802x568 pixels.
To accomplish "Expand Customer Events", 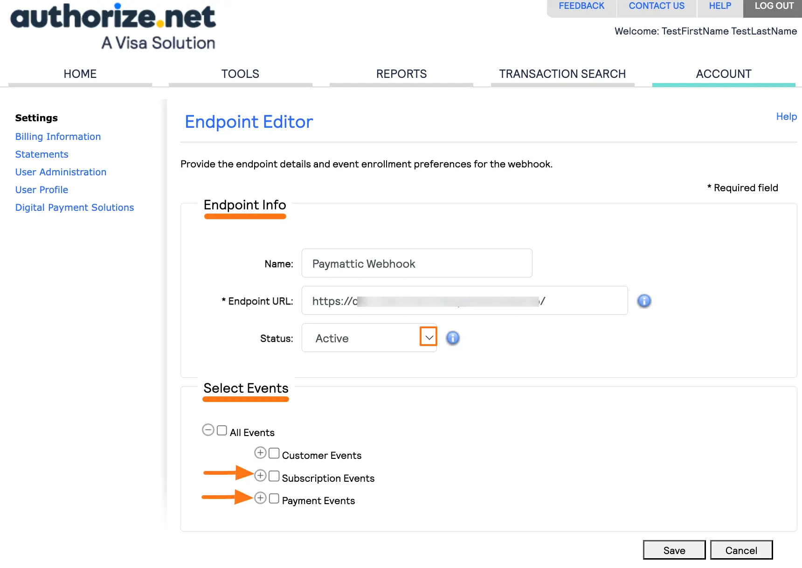I will (260, 453).
